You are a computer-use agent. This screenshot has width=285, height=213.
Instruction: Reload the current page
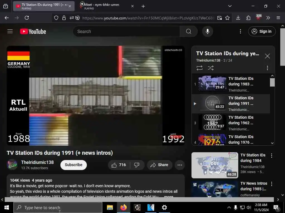click(27, 18)
